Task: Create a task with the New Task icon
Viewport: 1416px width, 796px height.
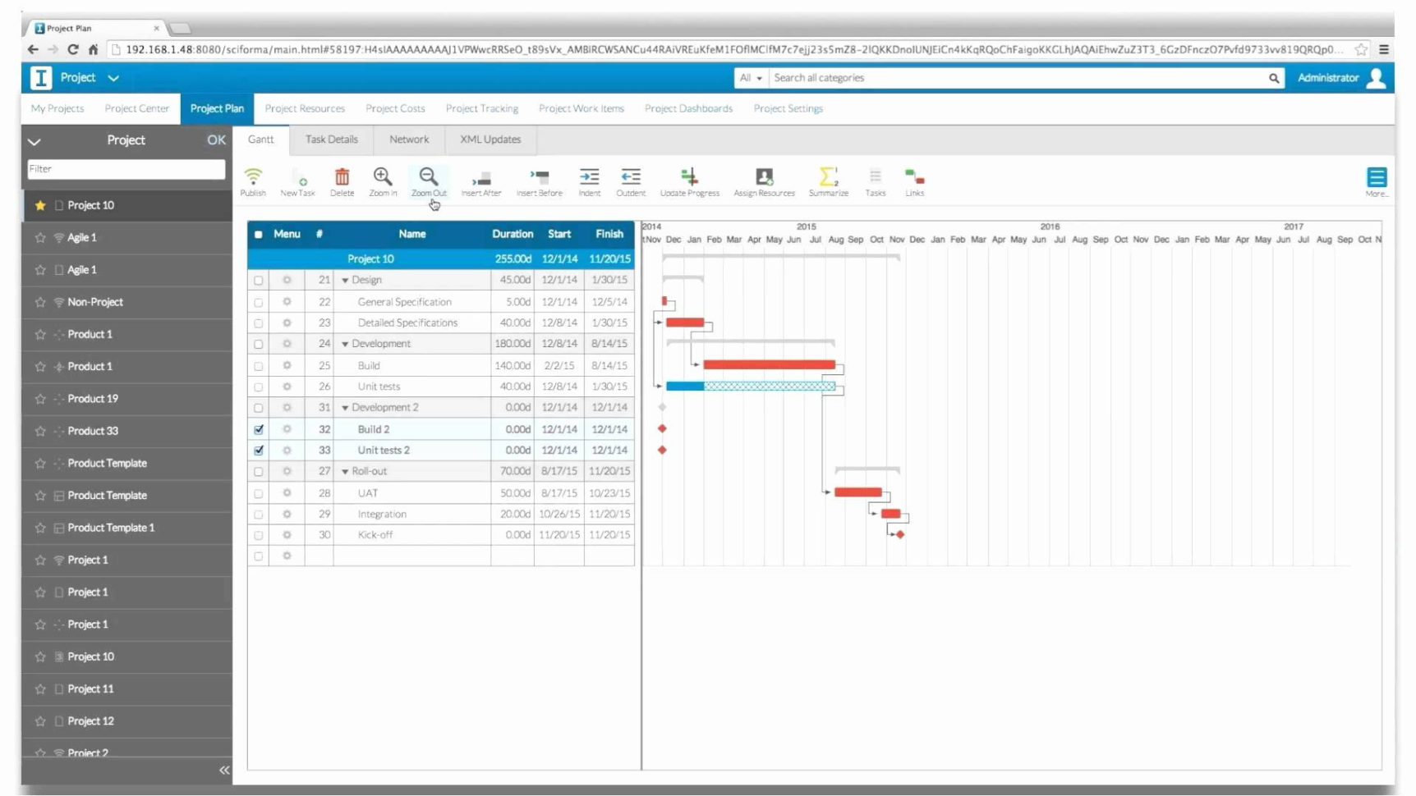Action: 299,181
